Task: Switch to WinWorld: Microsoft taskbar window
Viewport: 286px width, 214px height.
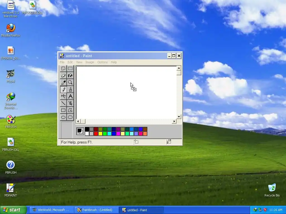Action: [x=52, y=210]
